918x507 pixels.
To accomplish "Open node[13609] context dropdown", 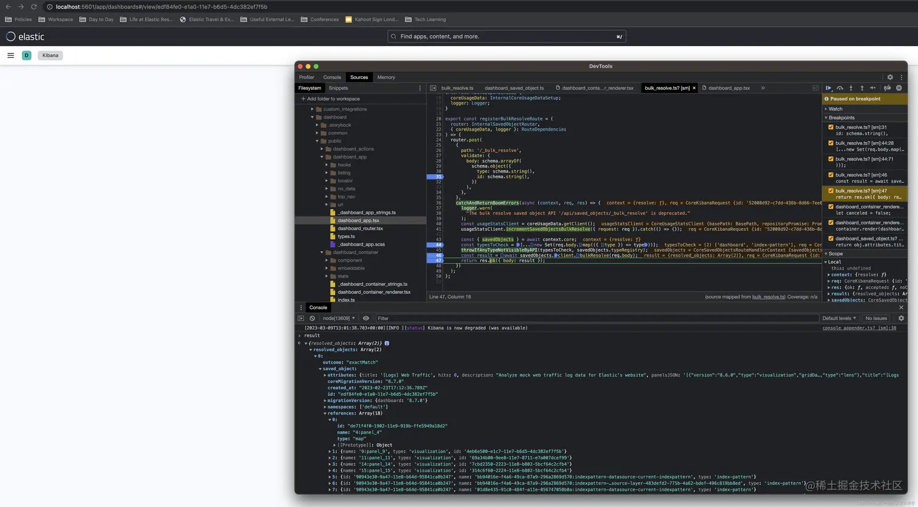I will click(x=339, y=318).
